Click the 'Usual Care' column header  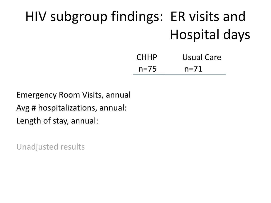201,57
